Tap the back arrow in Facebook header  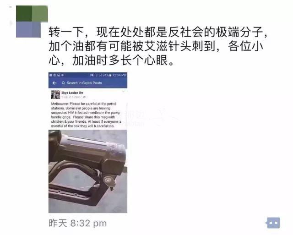pyautogui.click(x=54, y=83)
